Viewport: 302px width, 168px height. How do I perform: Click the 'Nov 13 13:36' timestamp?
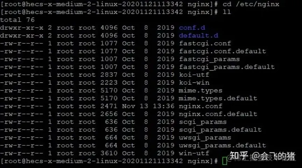148,106
